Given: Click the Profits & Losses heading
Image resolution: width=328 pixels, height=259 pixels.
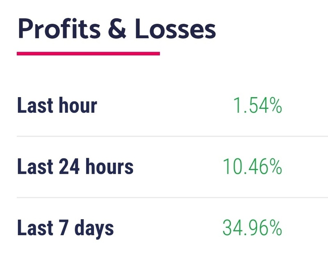Looking at the screenshot, I should (116, 30).
